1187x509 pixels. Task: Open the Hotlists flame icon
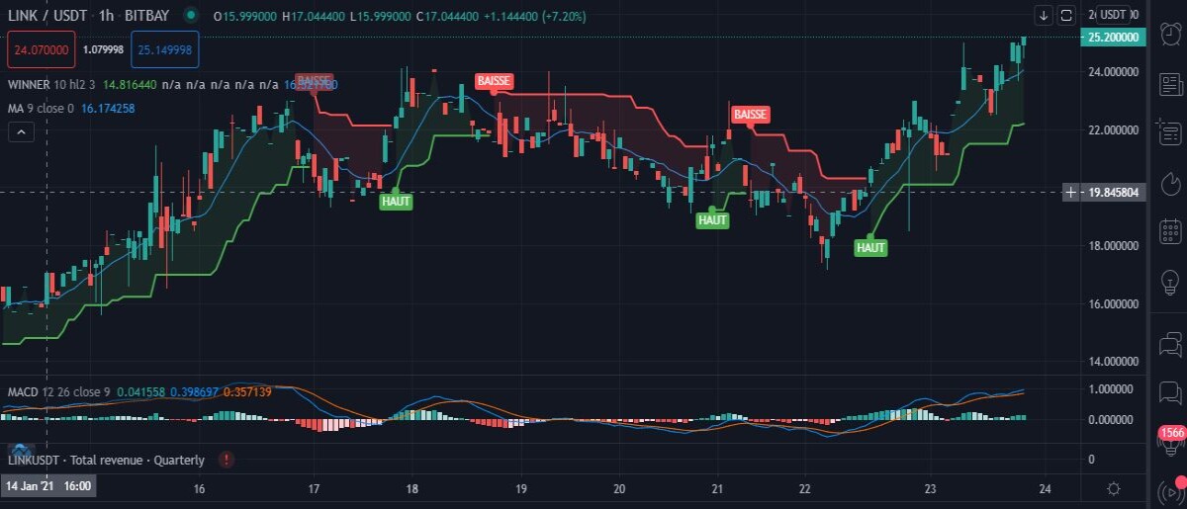point(1170,183)
